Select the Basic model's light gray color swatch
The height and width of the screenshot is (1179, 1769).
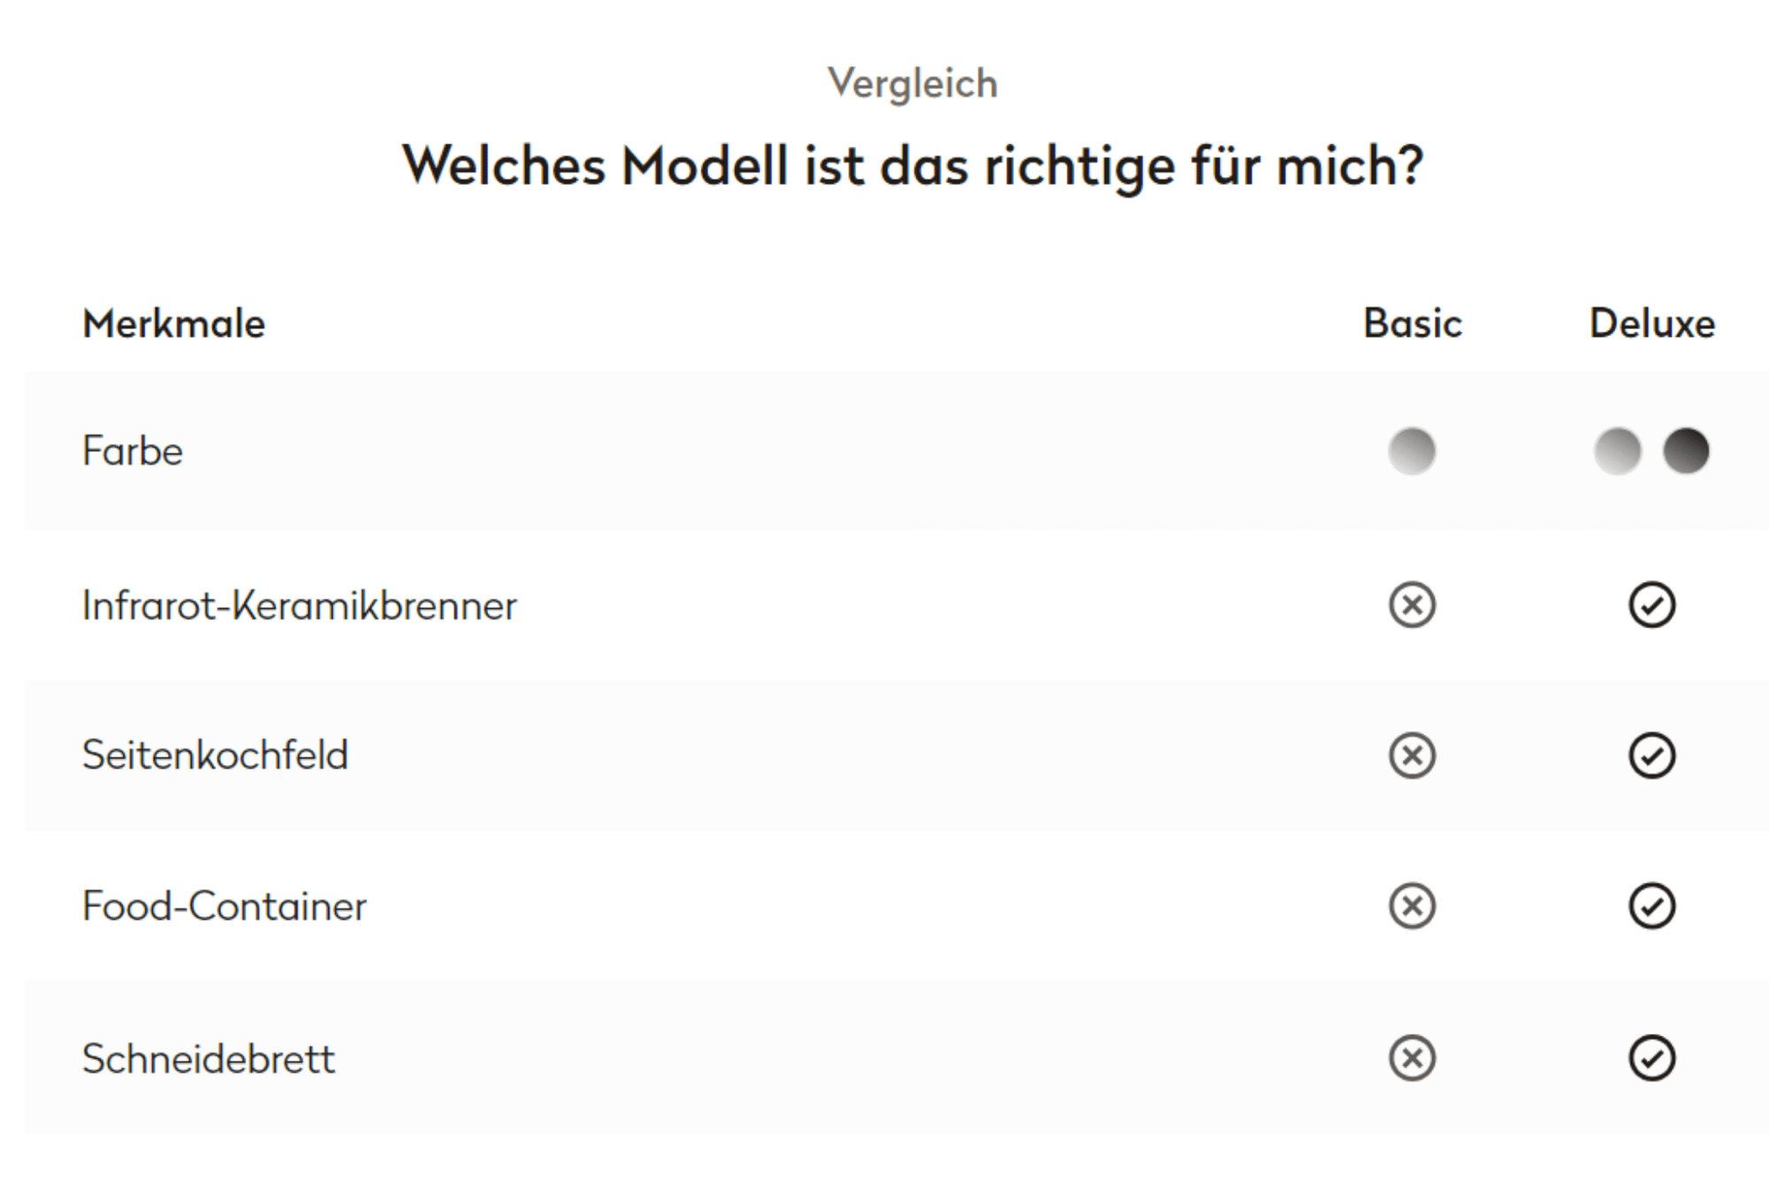pos(1412,451)
